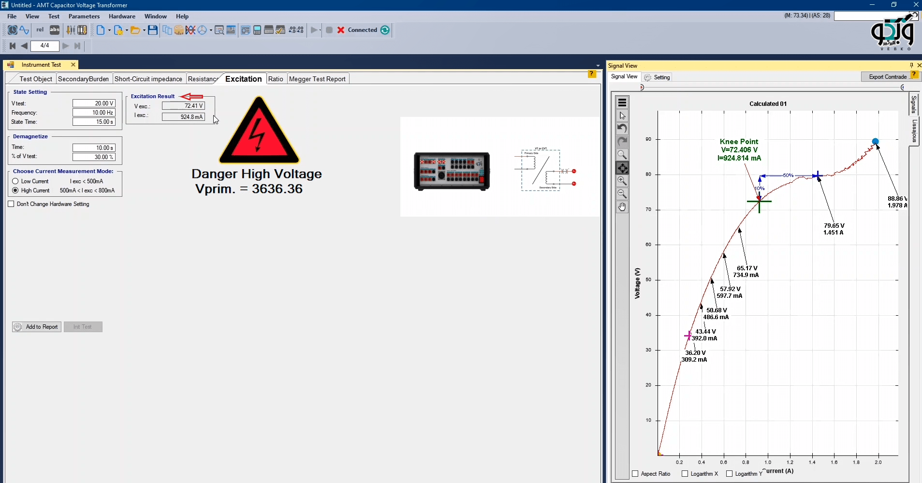Click the V test input field
922x483 pixels.
[94, 103]
